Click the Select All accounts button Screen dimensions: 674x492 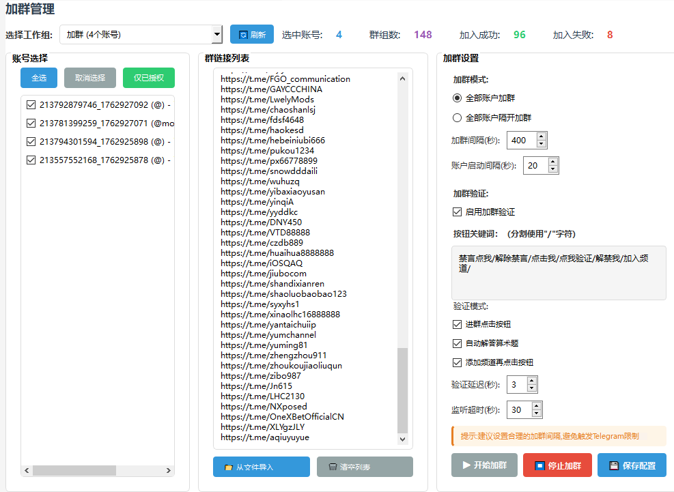click(x=39, y=78)
